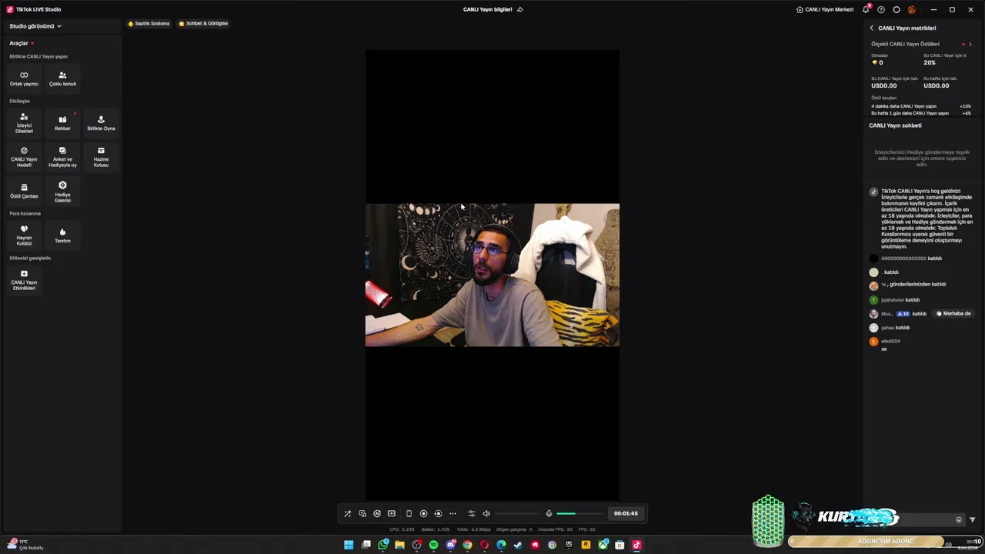Mute the microphone icon

tap(549, 513)
